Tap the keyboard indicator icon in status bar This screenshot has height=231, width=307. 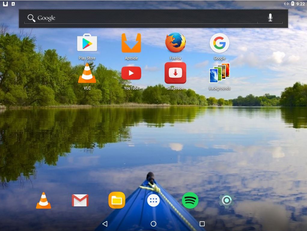13,4
